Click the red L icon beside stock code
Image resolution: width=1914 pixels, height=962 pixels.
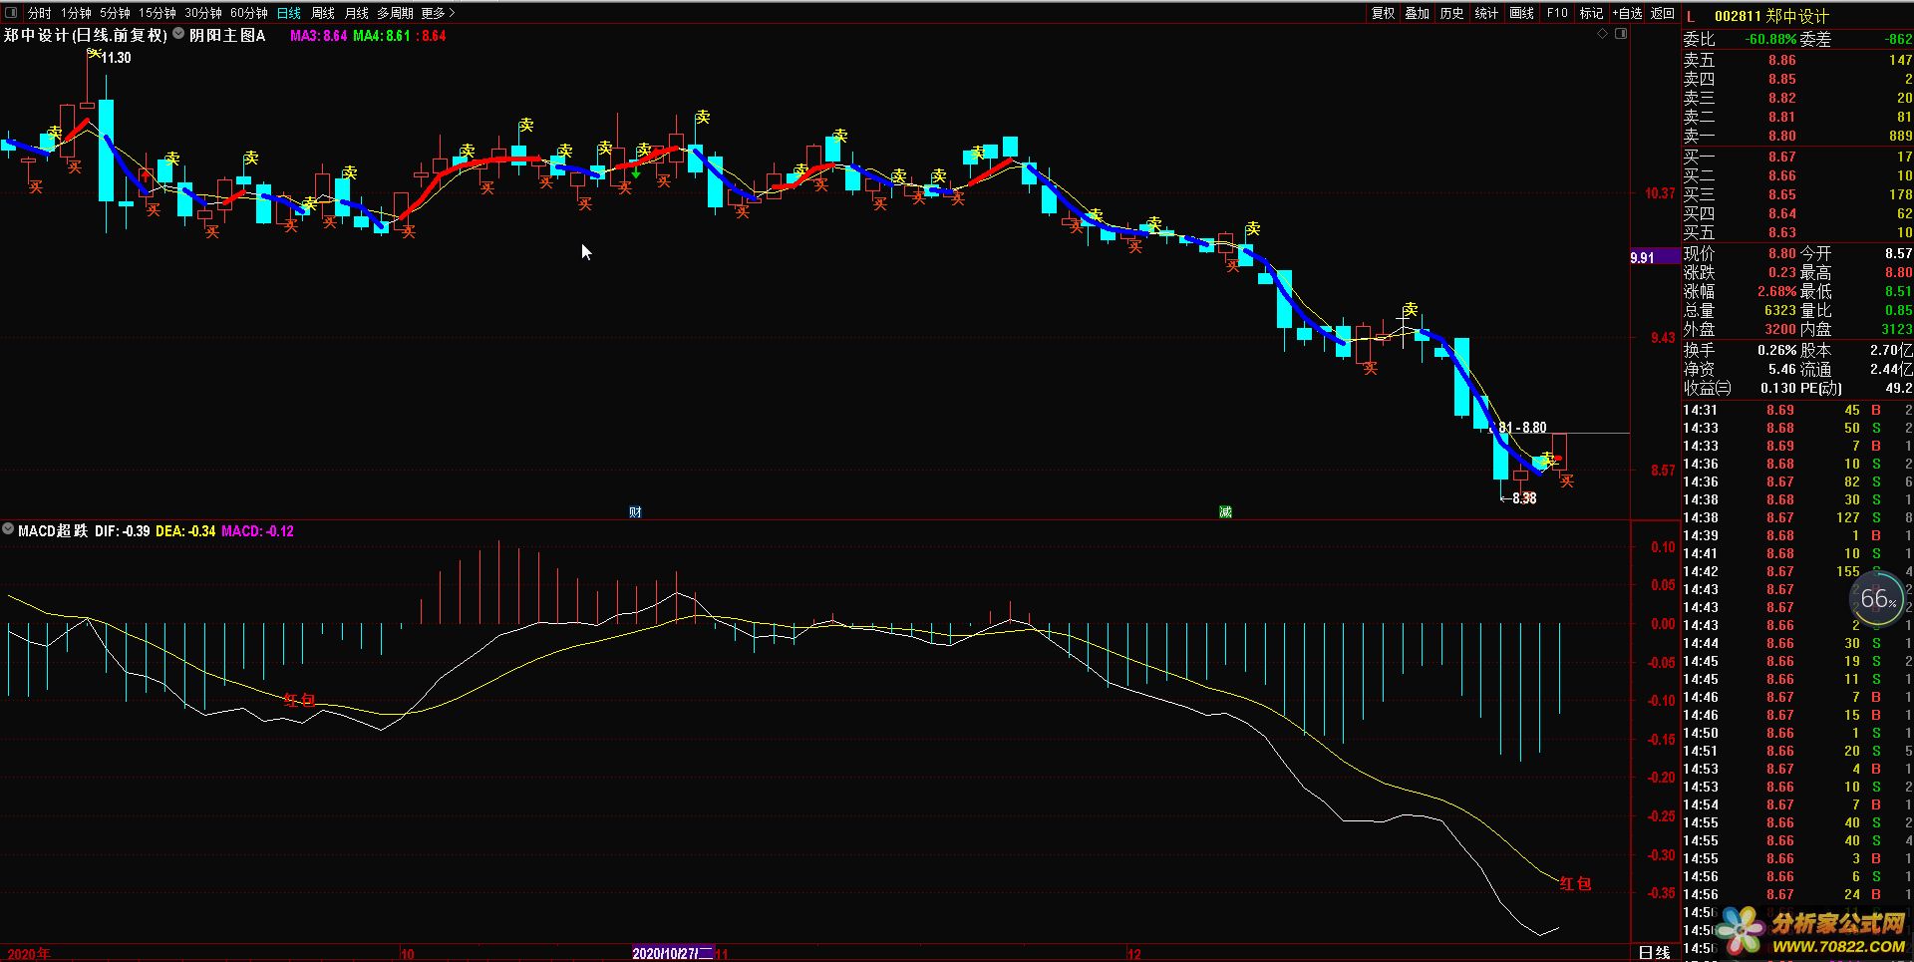1691,16
